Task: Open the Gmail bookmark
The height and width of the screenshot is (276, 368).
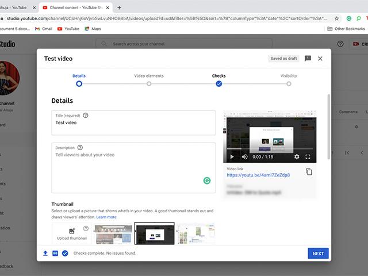Action: click(x=44, y=29)
